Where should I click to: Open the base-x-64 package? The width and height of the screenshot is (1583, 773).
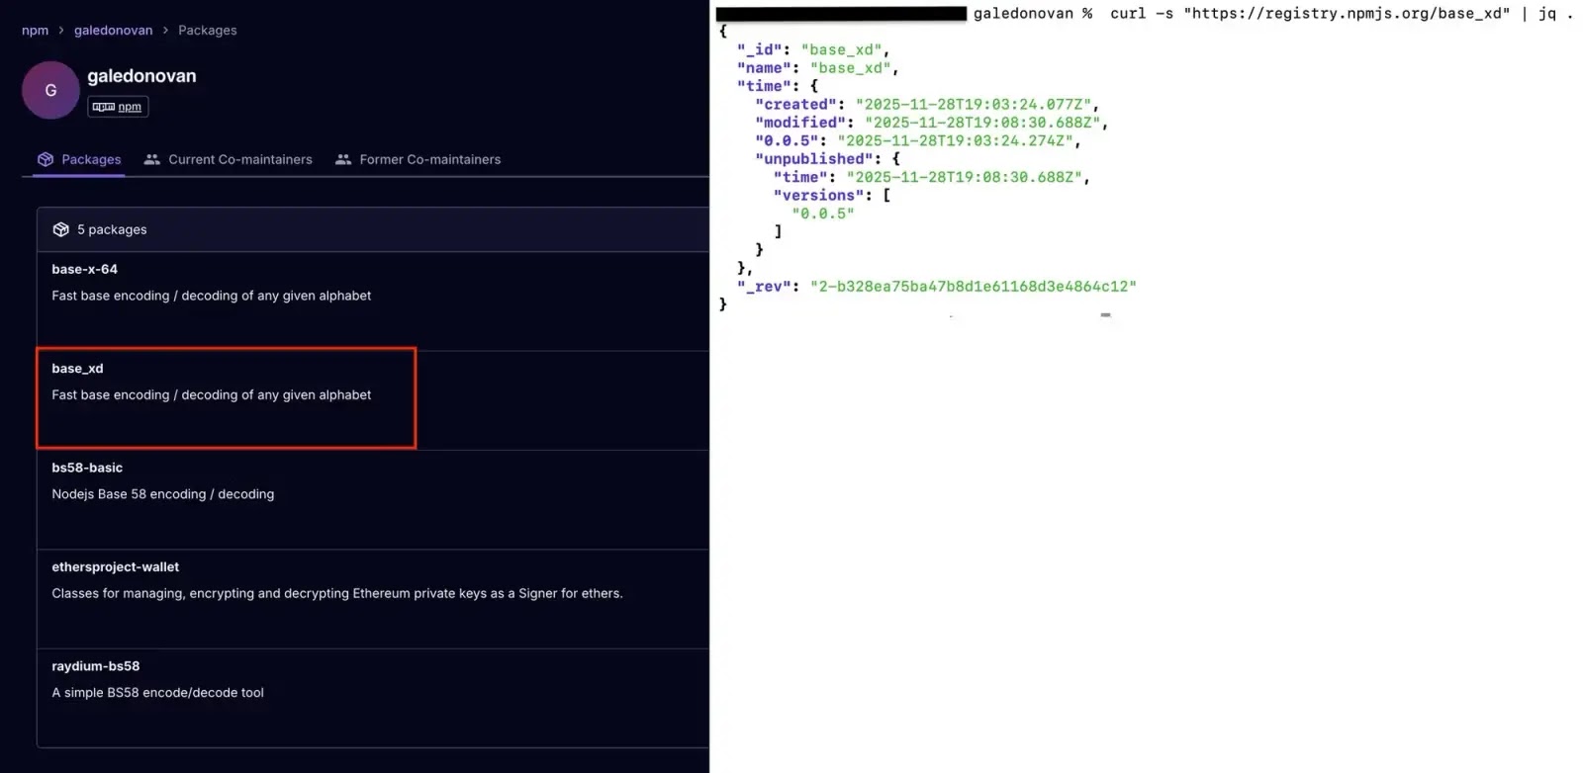point(84,269)
